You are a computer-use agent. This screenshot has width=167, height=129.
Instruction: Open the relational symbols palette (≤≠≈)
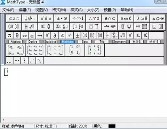coord(14,18)
